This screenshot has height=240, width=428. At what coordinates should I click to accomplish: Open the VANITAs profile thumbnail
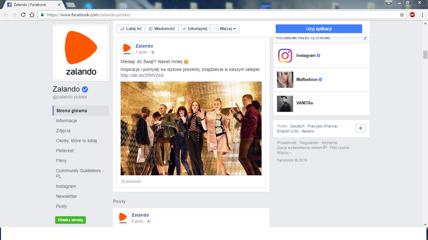pyautogui.click(x=285, y=103)
